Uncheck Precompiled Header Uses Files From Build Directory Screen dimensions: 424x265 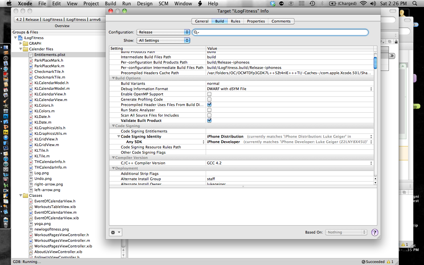209,105
